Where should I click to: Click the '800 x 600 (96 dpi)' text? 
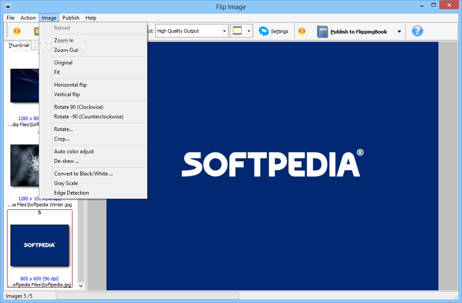(x=40, y=279)
